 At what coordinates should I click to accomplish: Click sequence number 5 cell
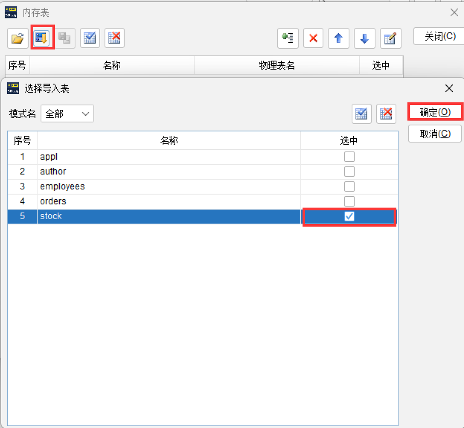click(22, 216)
